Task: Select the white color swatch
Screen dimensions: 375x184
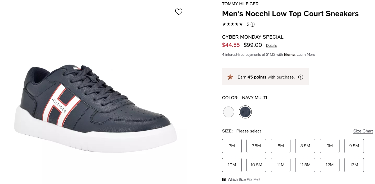Action: [x=228, y=112]
